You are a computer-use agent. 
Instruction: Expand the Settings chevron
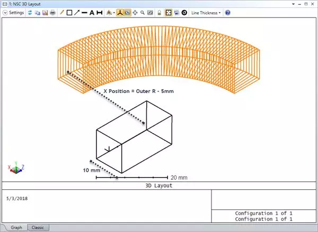pyautogui.click(x=5, y=12)
